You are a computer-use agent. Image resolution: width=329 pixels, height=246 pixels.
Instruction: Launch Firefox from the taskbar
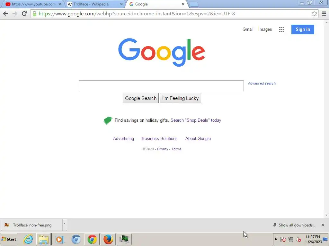[108, 239]
